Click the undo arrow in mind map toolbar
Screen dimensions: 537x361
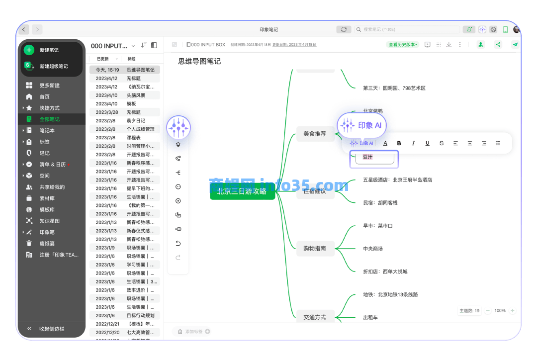pyautogui.click(x=178, y=243)
